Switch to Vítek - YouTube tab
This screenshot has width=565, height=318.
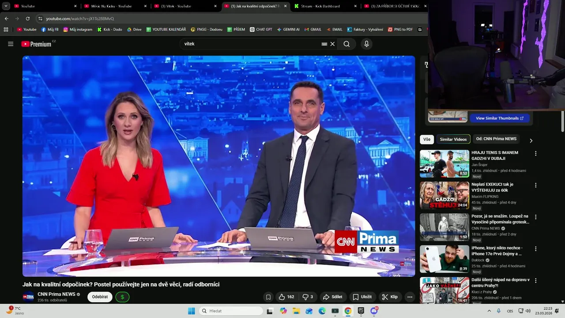pyautogui.click(x=185, y=6)
